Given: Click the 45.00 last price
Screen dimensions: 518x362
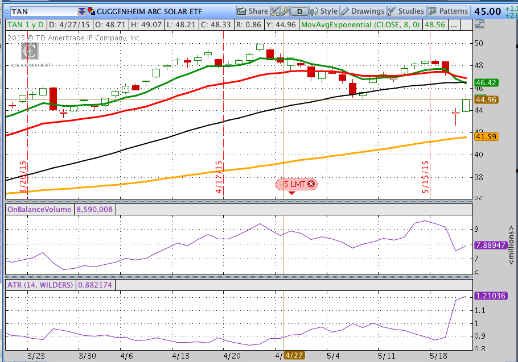Looking at the screenshot, I should 488,11.
